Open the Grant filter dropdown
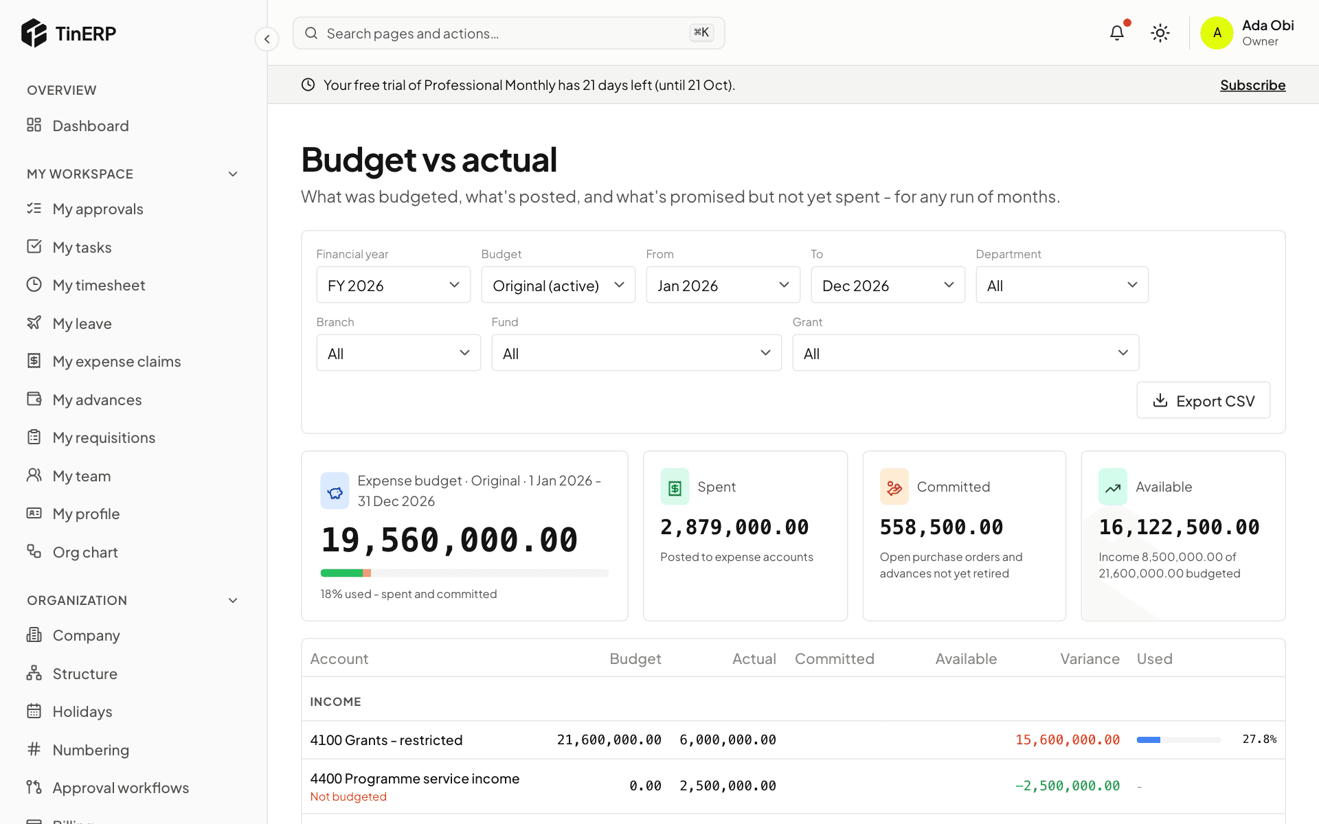This screenshot has height=824, width=1319. (x=965, y=353)
